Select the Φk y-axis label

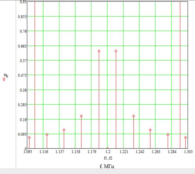[x=6, y=75]
